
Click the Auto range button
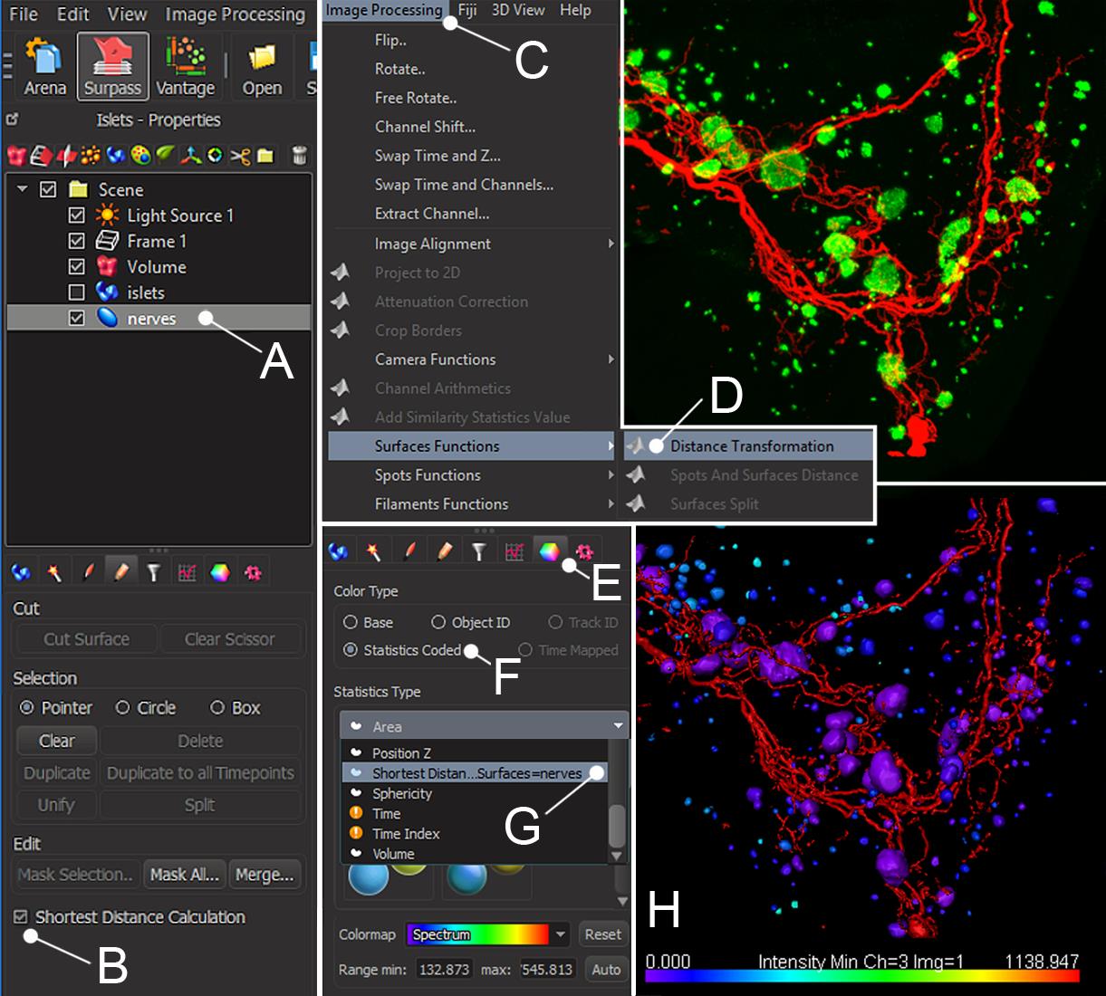(606, 970)
